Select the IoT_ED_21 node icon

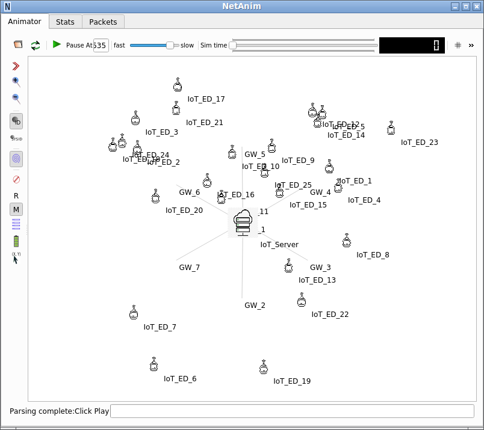[176, 108]
